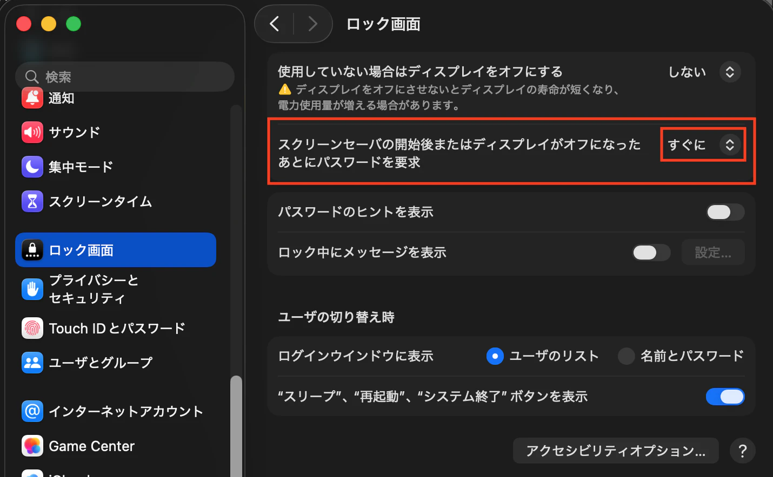Open インターネットアカウント in sidebar
Screen dimensions: 773x477
(116, 411)
